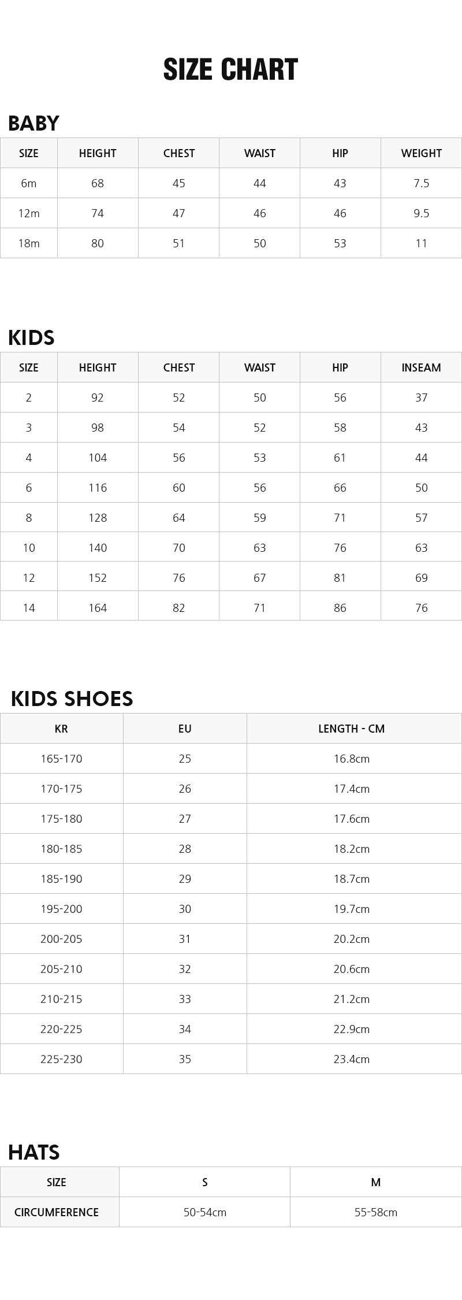Click the EU column header in shoes table
The height and width of the screenshot is (1300, 462).
[x=185, y=729]
